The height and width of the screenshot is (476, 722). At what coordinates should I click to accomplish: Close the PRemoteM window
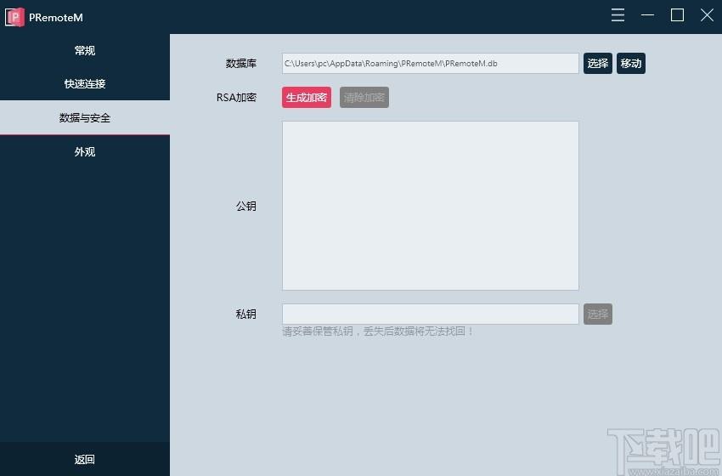tap(707, 15)
